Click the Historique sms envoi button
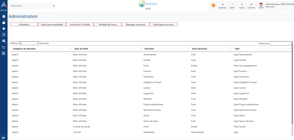The height and width of the screenshot is (140, 294). pos(163,25)
